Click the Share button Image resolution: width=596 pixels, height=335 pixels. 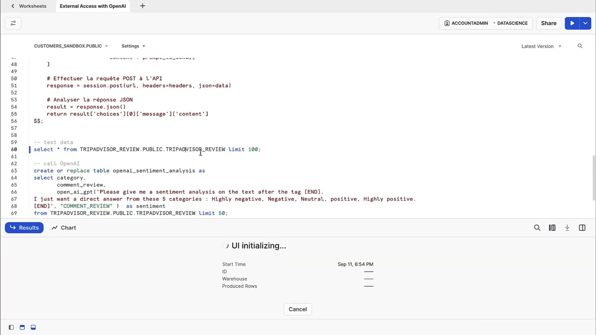[549, 23]
